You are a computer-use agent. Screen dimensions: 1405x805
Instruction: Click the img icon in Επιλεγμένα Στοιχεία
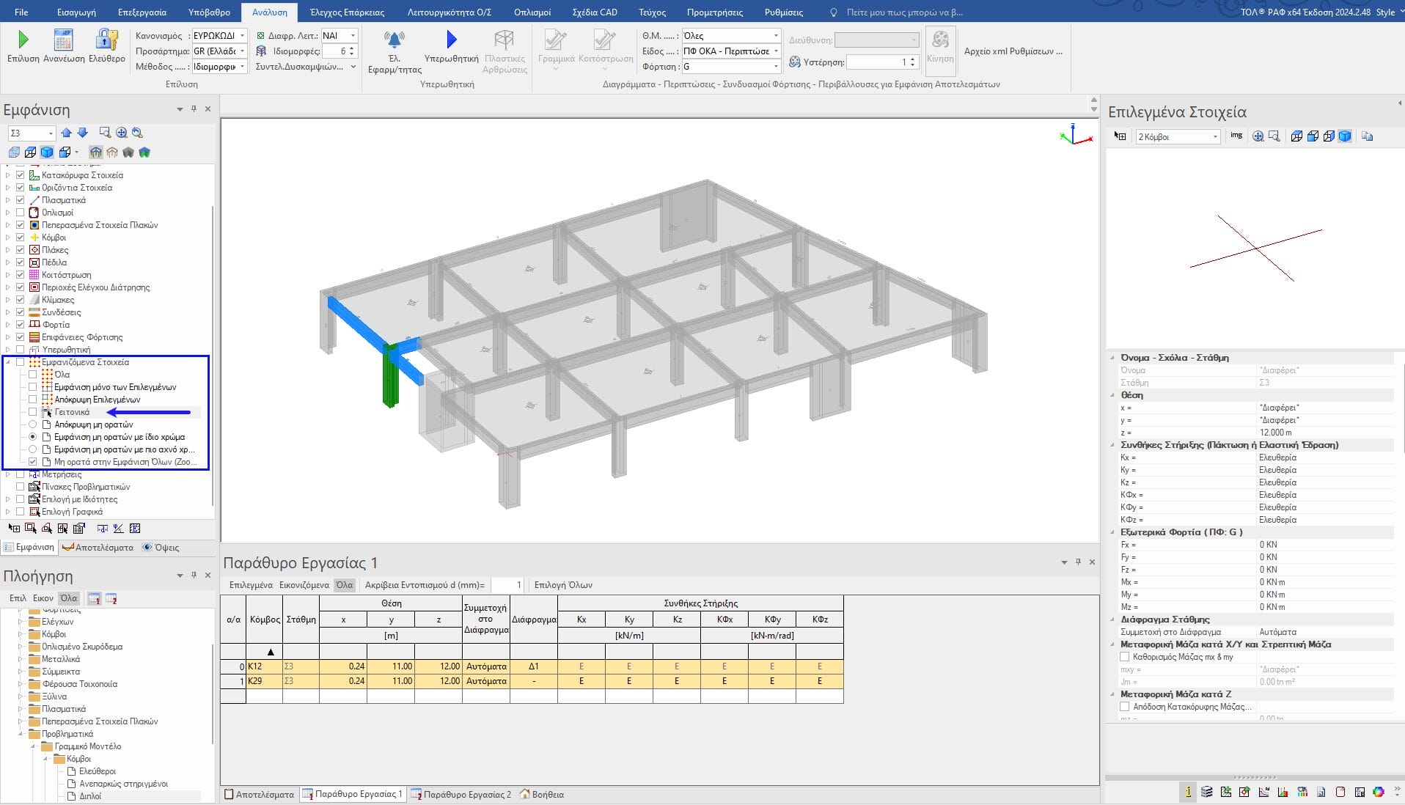click(x=1236, y=136)
